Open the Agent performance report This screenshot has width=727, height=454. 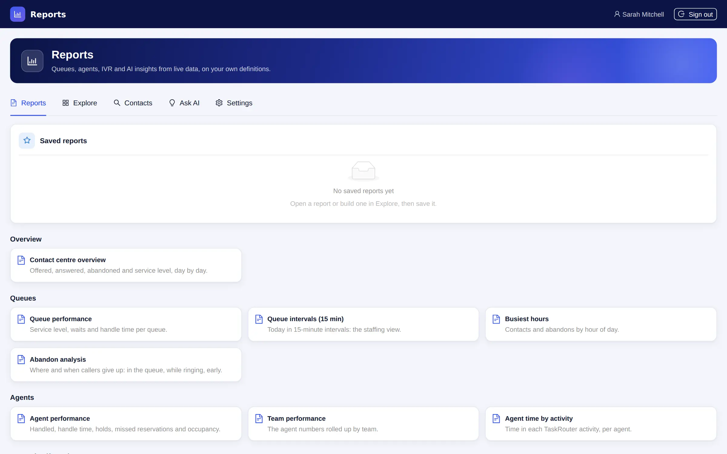pos(126,424)
